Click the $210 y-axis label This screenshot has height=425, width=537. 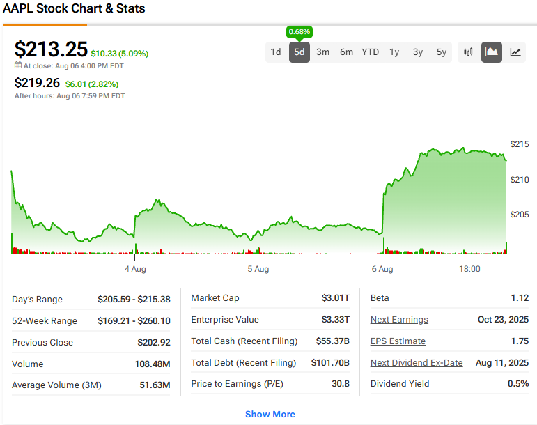(x=520, y=180)
